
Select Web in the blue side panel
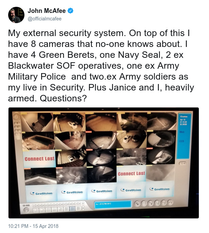click(x=182, y=132)
